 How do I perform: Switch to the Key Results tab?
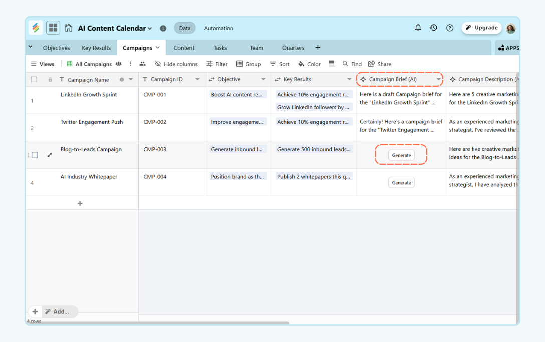(96, 48)
